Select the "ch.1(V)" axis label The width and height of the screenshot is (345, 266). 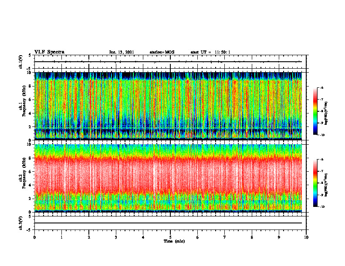click(20, 62)
